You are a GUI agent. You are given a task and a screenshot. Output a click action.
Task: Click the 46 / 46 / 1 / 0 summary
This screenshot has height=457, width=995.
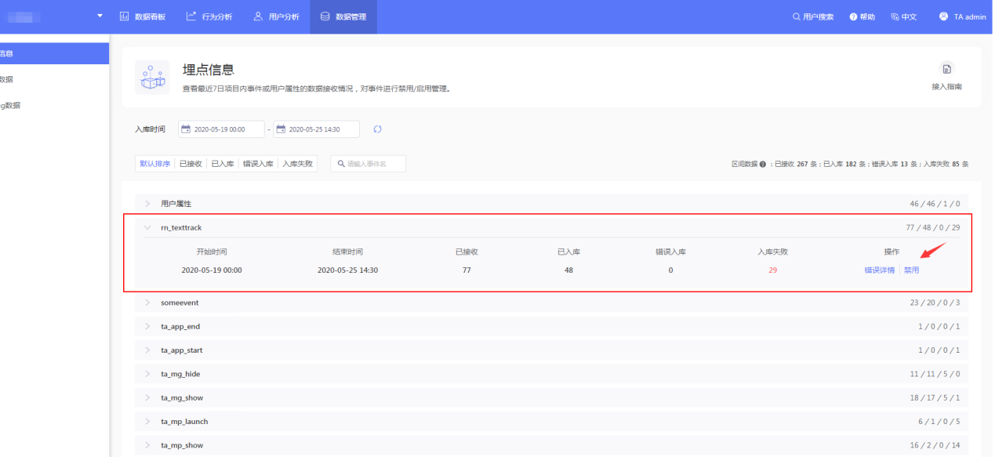click(x=935, y=204)
